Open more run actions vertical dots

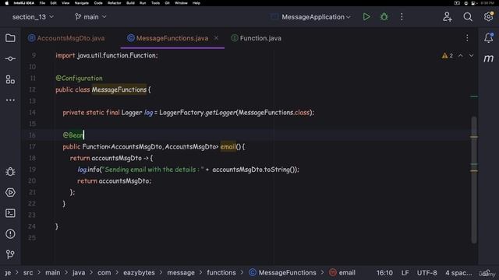pyautogui.click(x=402, y=17)
